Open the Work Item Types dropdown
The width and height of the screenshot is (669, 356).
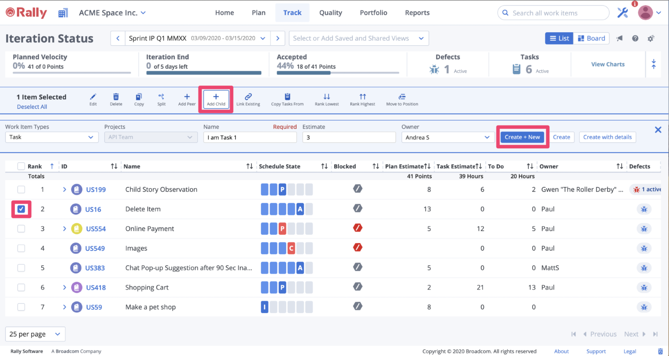51,137
